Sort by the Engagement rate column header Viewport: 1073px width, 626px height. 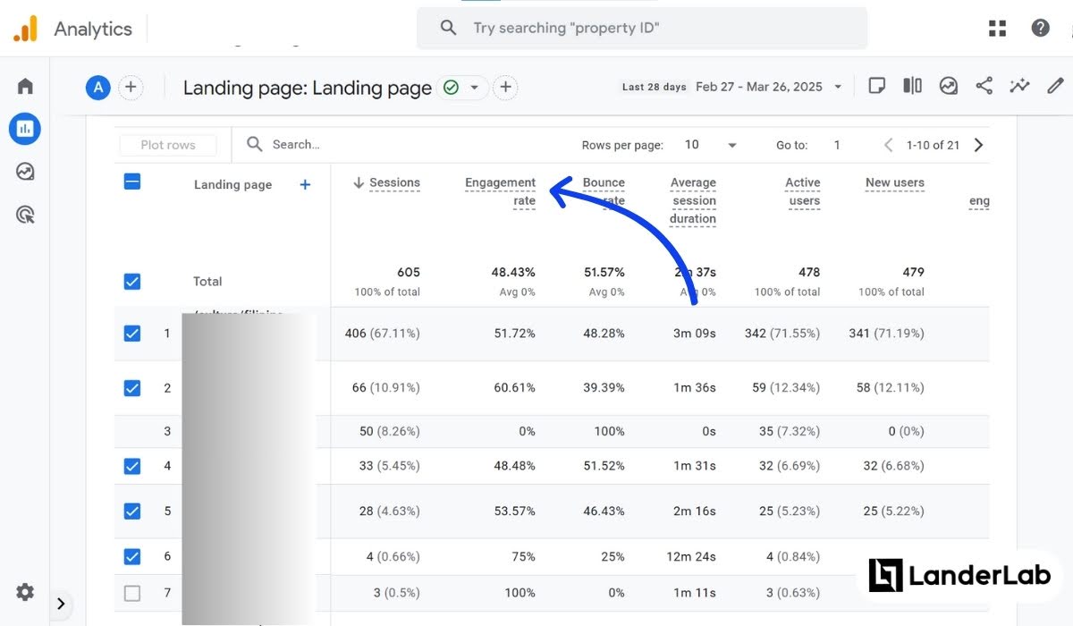(x=500, y=191)
